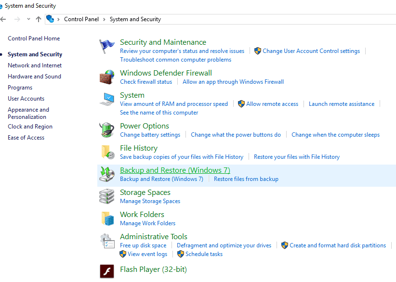Click the shield beside Allow remote access
This screenshot has height=282, width=396.
coord(241,103)
